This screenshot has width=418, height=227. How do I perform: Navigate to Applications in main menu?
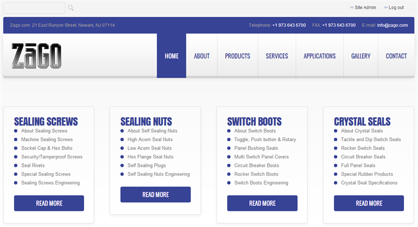(319, 56)
